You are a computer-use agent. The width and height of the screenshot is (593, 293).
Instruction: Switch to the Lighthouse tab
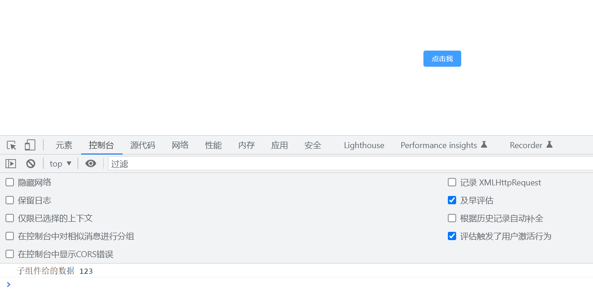click(364, 145)
